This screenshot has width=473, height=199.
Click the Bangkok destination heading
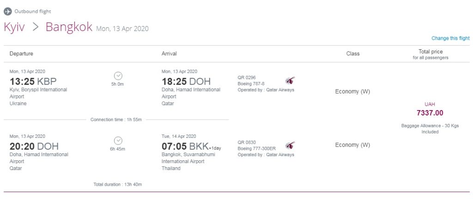(69, 27)
